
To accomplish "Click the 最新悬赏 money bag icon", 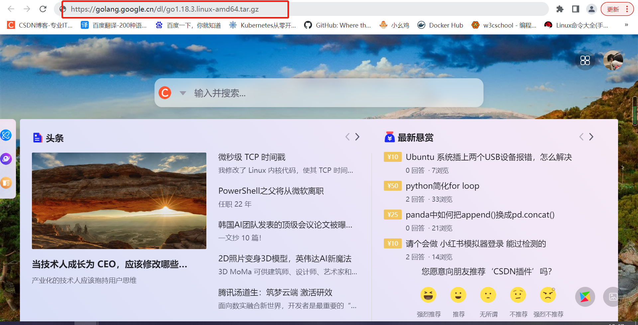I will pyautogui.click(x=389, y=137).
